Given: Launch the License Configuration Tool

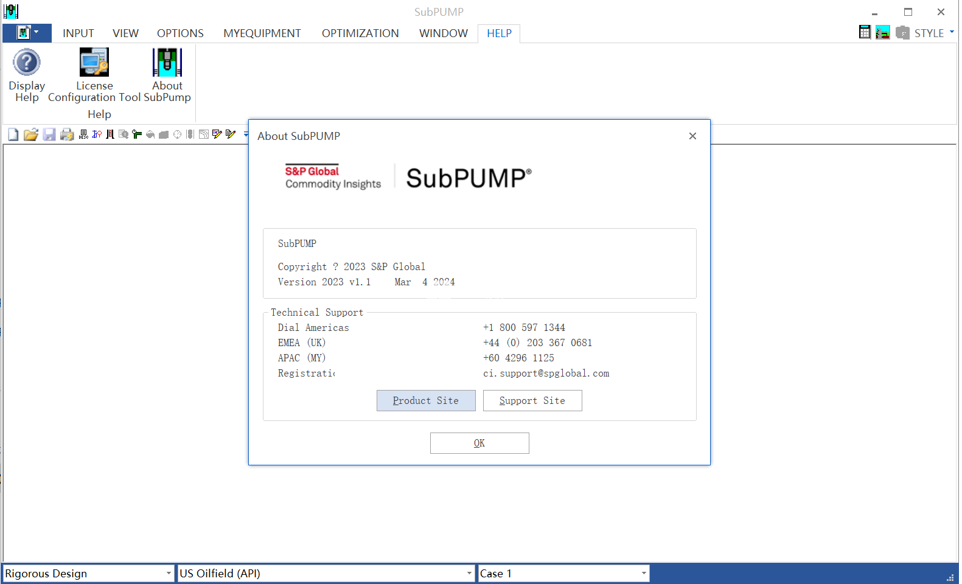Looking at the screenshot, I should pos(94,75).
